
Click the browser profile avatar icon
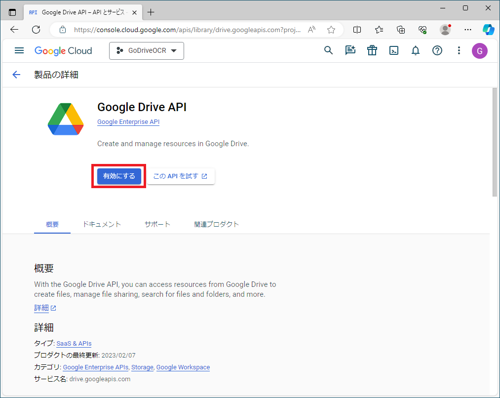pyautogui.click(x=445, y=30)
